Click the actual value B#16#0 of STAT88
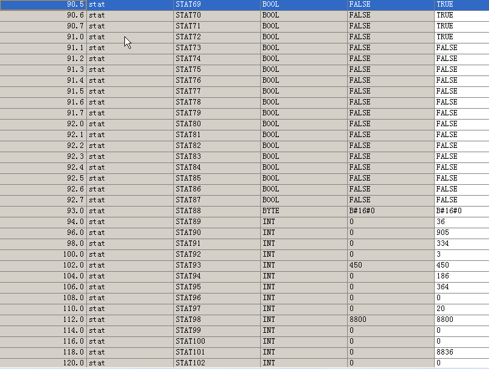Image resolution: width=489 pixels, height=369 pixels. [461, 211]
